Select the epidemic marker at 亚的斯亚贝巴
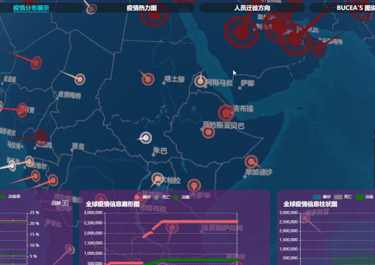 click(208, 132)
